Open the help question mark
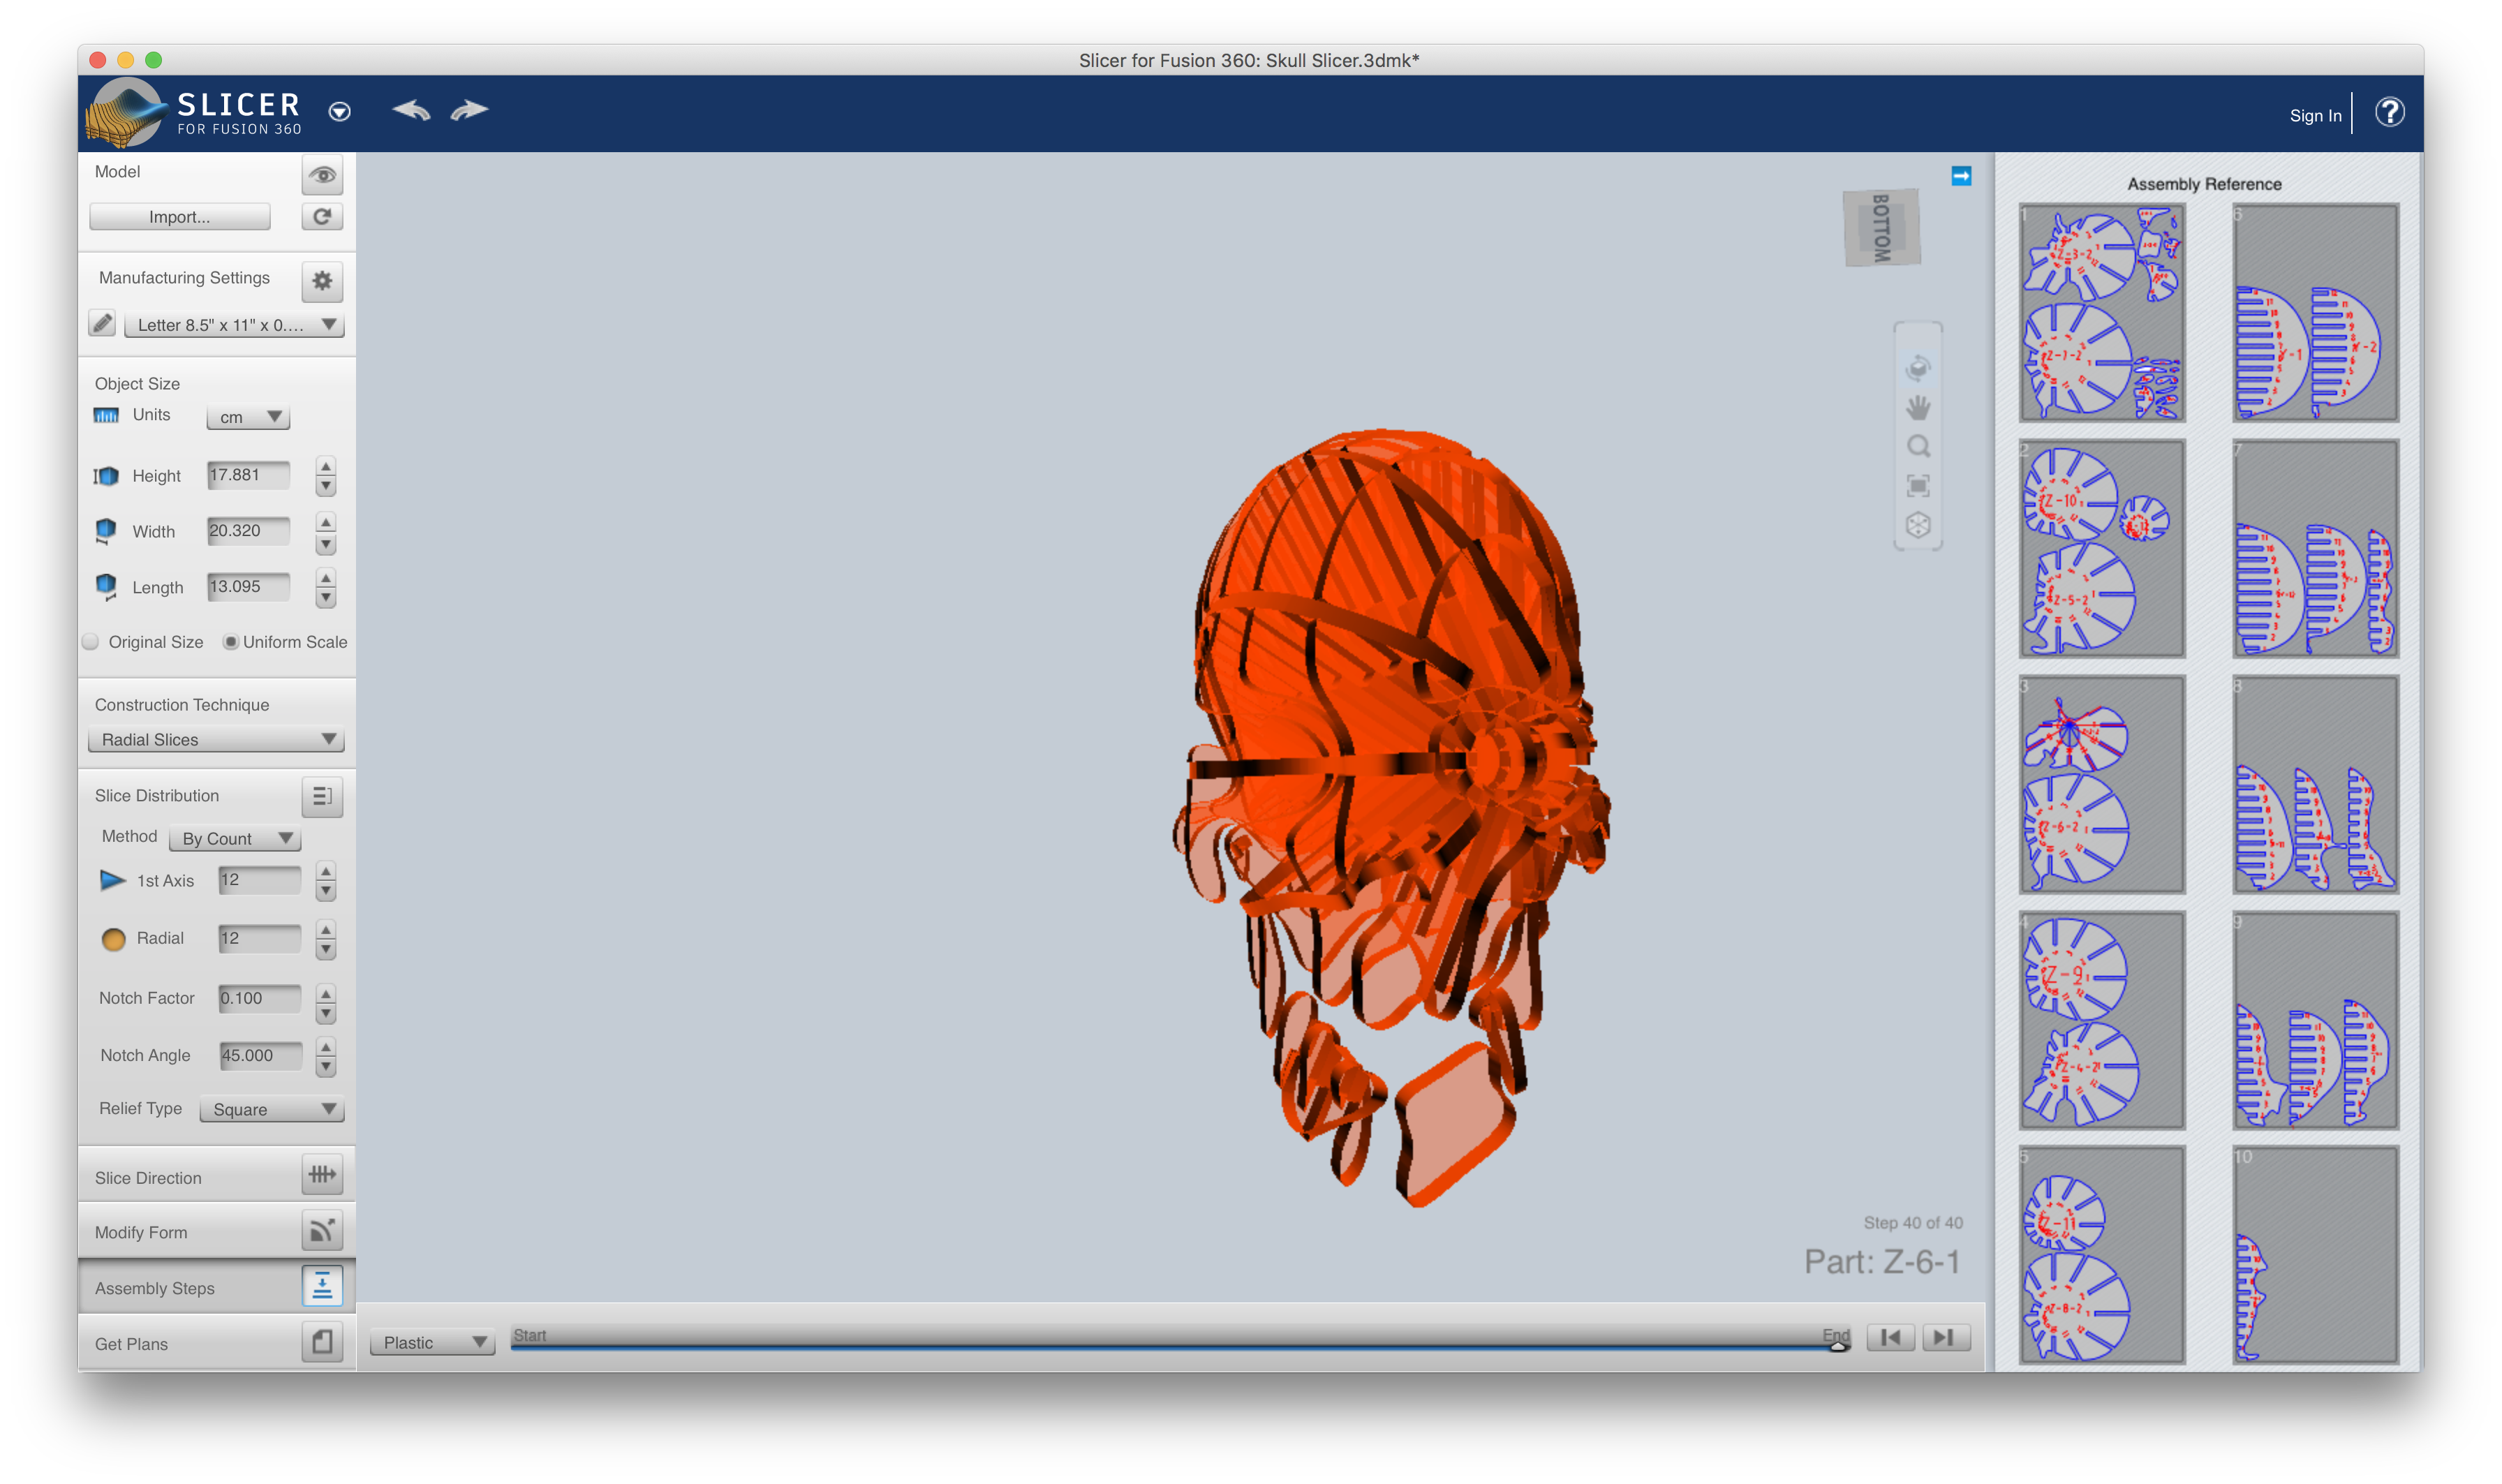This screenshot has width=2502, height=1484. [2389, 112]
